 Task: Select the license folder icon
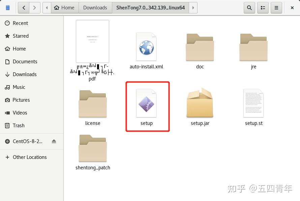pos(93,104)
